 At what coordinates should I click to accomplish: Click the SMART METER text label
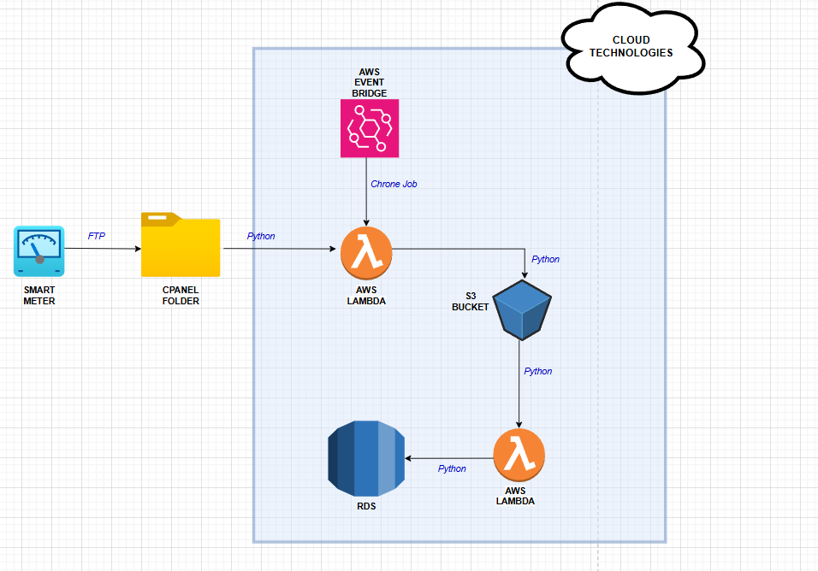tap(38, 296)
